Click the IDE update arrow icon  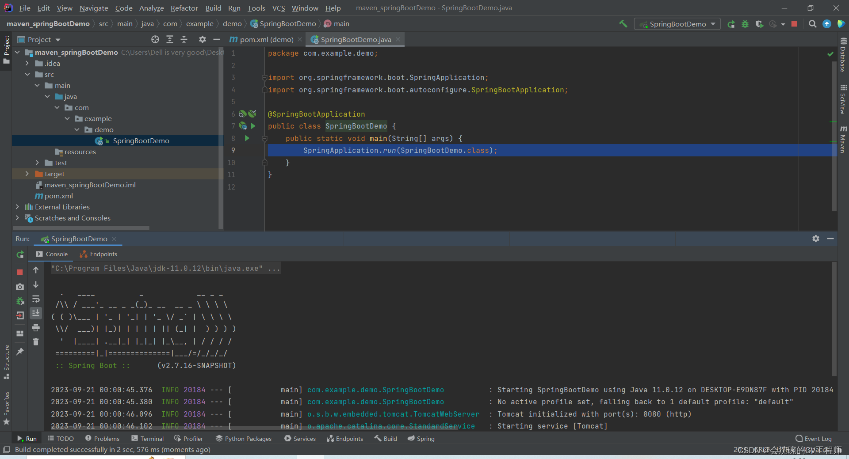(826, 24)
